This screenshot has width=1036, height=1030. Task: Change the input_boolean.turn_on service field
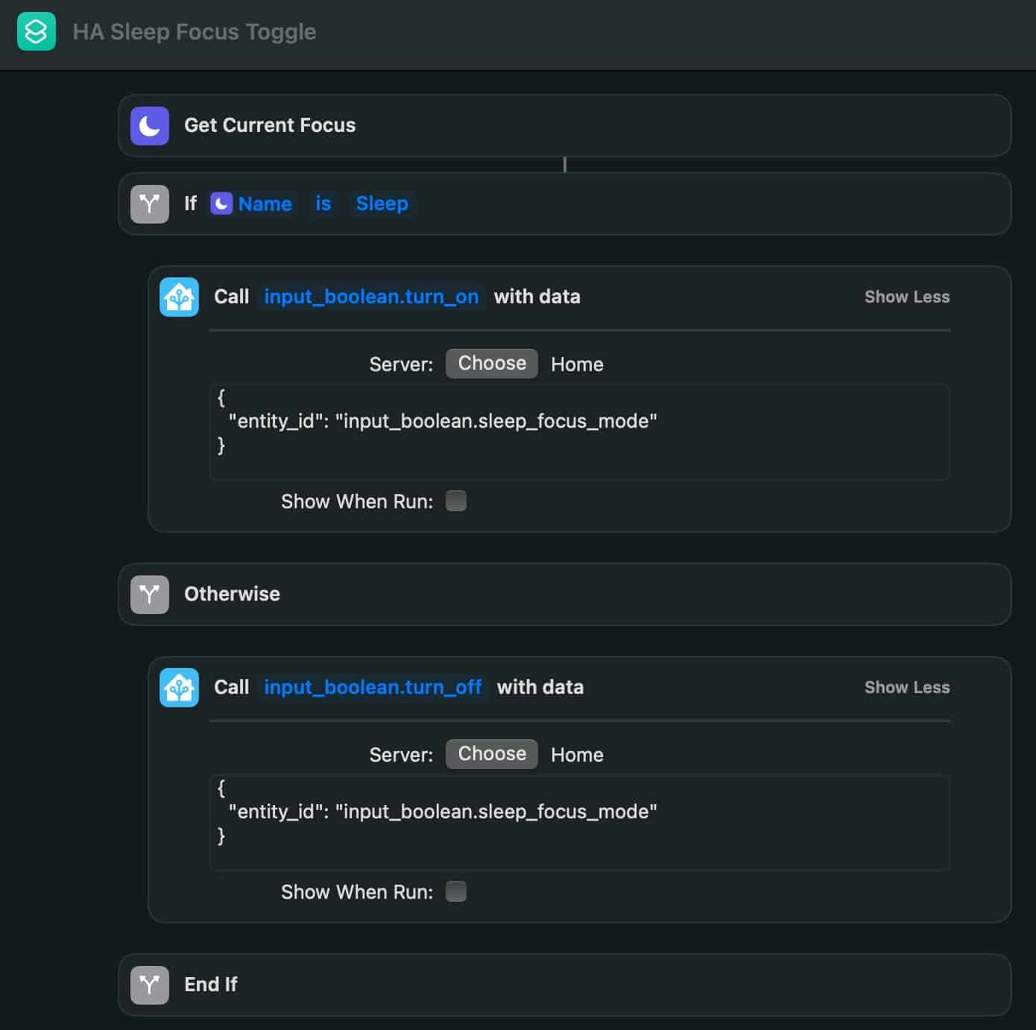tap(371, 297)
